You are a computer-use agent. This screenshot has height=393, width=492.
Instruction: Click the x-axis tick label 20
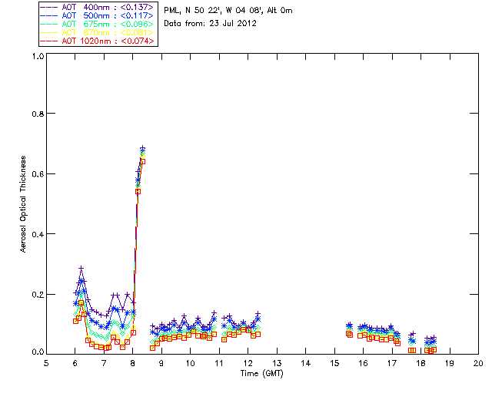(x=478, y=364)
